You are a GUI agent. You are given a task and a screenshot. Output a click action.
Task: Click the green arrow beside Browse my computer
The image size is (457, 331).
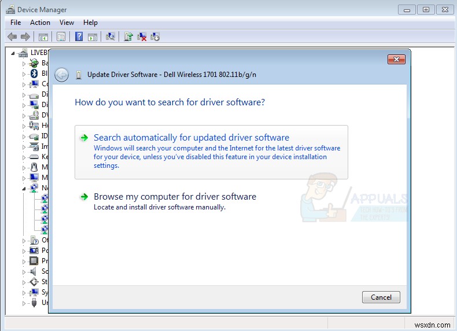click(x=84, y=197)
